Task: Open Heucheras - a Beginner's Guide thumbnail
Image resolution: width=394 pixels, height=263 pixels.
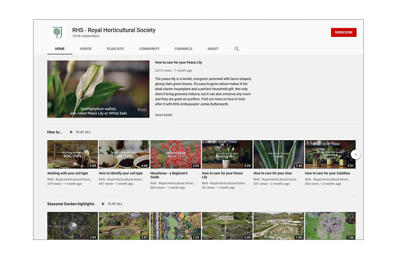Action: click(x=176, y=154)
